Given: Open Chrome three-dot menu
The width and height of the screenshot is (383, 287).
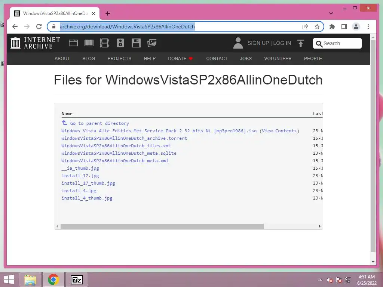Looking at the screenshot, I should point(368,27).
